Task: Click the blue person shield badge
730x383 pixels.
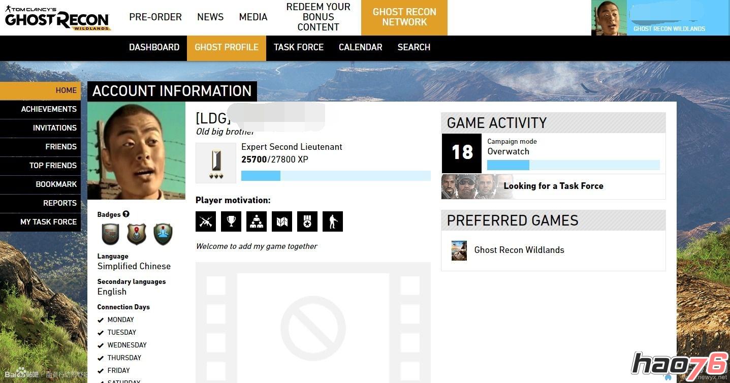Action: 163,234
